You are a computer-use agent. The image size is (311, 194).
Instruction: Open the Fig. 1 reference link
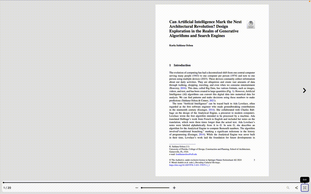[233, 91]
